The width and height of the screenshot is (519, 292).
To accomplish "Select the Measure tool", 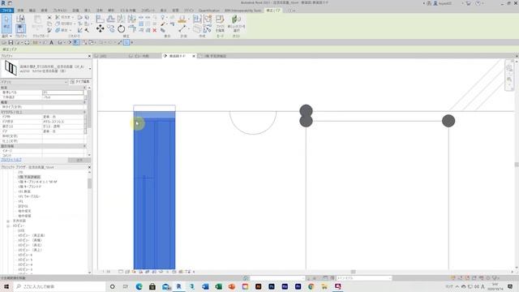I will coord(182,29).
